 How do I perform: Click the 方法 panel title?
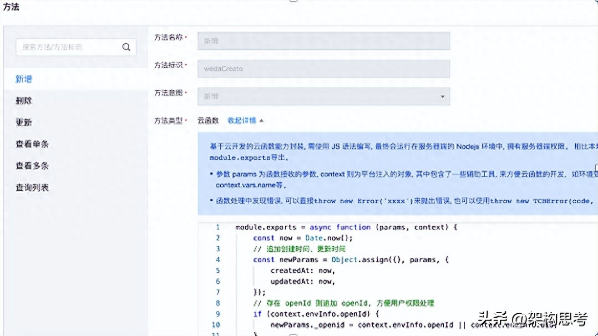(x=11, y=7)
